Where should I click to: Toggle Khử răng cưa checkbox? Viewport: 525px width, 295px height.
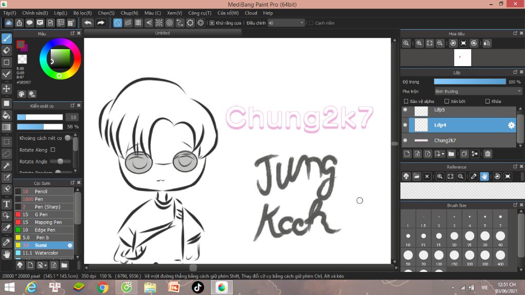[212, 23]
